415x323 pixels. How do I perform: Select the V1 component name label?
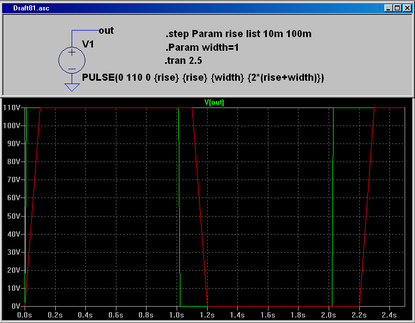click(x=88, y=44)
